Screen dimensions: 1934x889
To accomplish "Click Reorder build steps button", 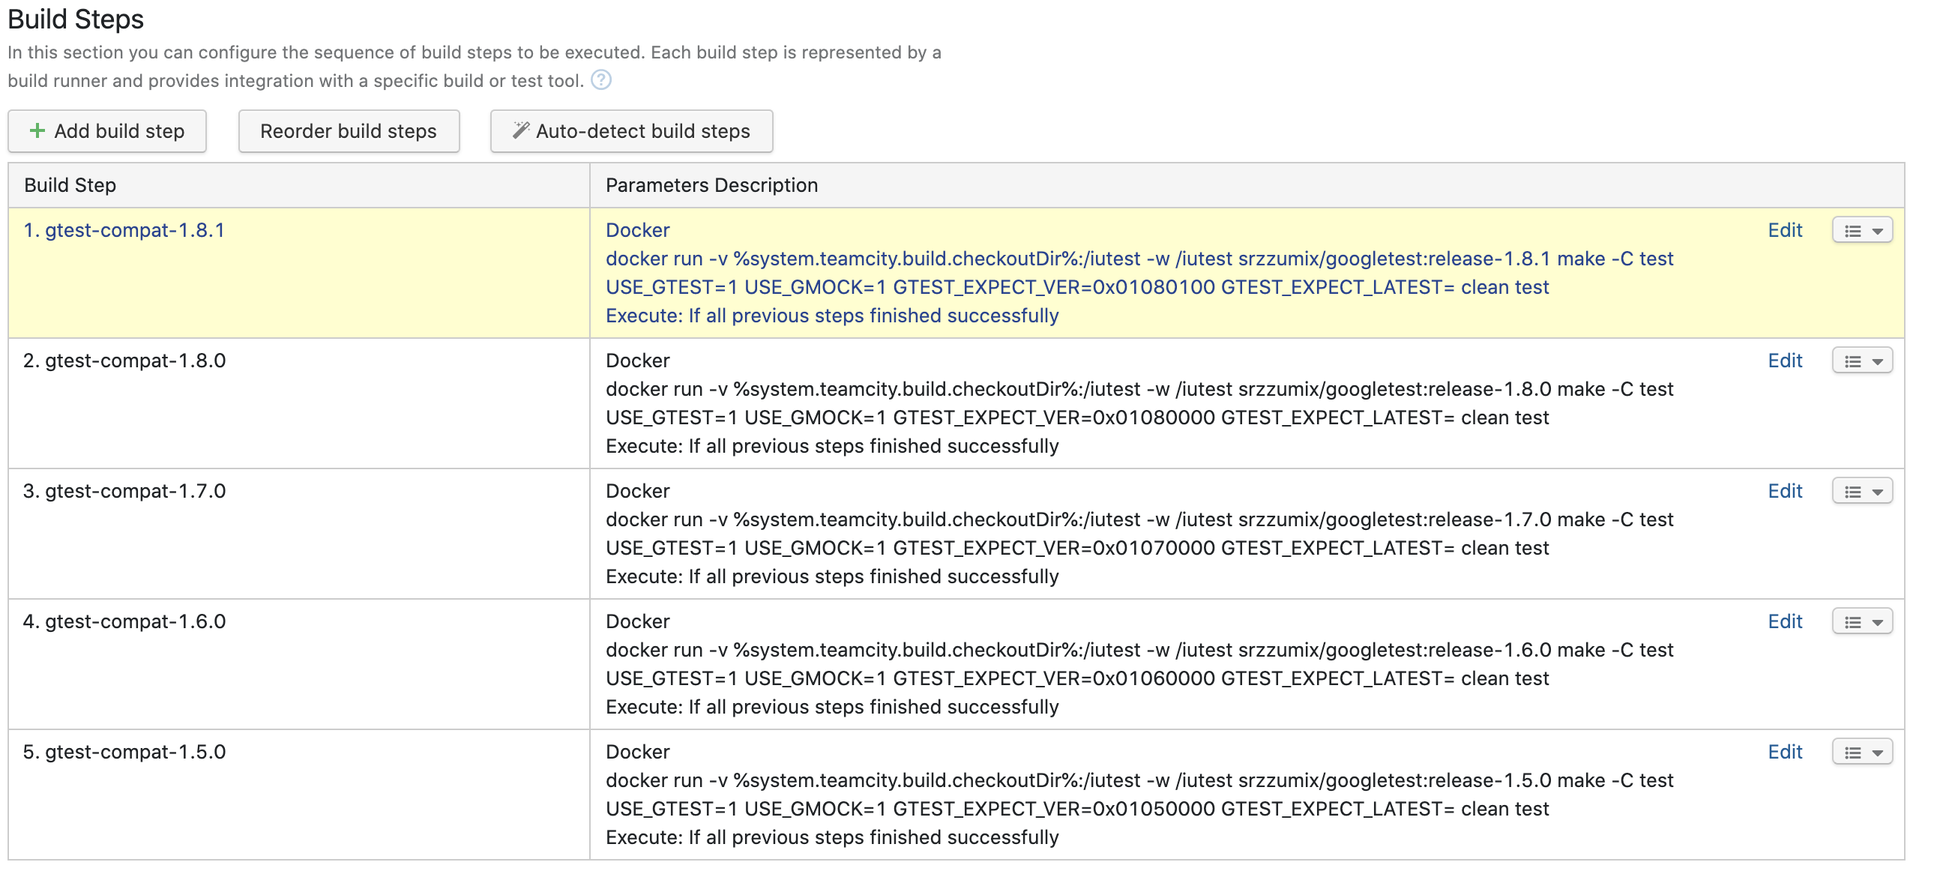I will [349, 131].
